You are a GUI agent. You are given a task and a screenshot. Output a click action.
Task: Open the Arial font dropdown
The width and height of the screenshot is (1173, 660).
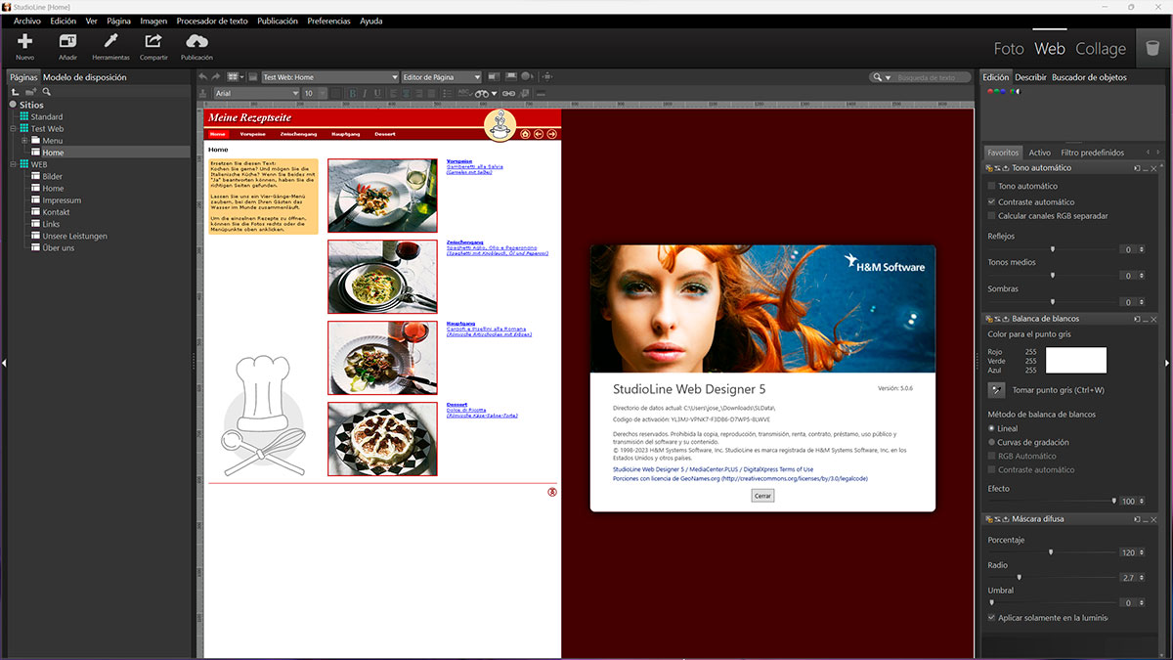click(x=257, y=94)
